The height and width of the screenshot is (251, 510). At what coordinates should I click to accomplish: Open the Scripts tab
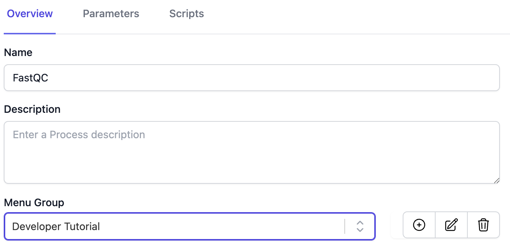(187, 14)
